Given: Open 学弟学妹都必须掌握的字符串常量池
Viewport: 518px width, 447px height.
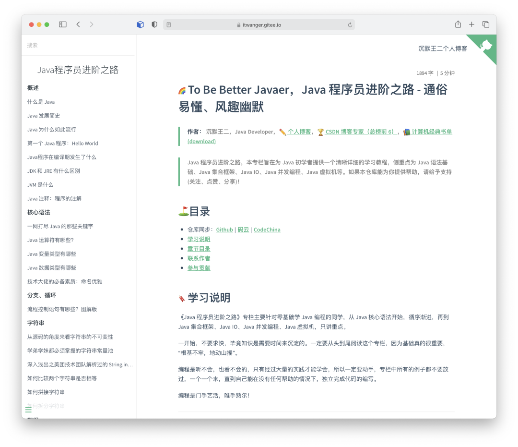Looking at the screenshot, I should (70, 351).
